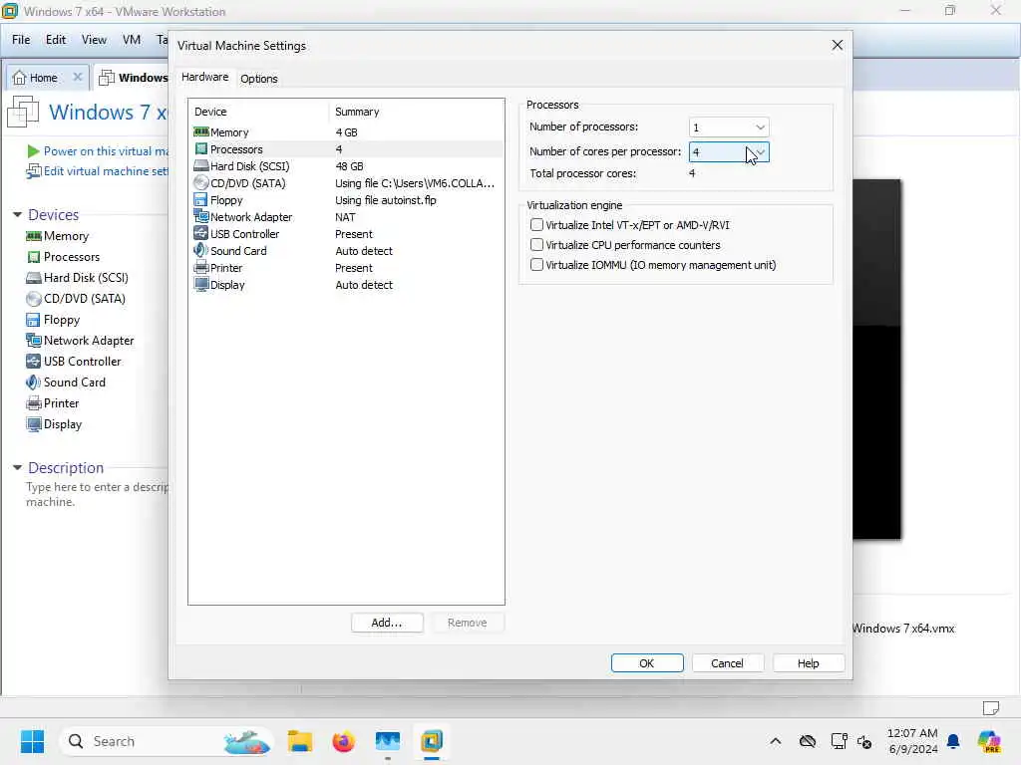Enable Virtualize CPU performance counters
Viewport: 1021px width, 765px height.
pyautogui.click(x=536, y=245)
